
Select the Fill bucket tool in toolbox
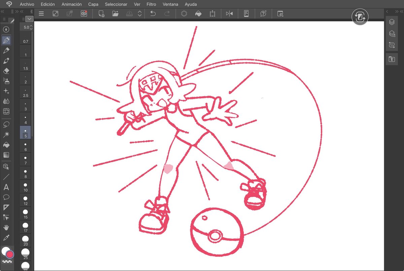(x=6, y=145)
